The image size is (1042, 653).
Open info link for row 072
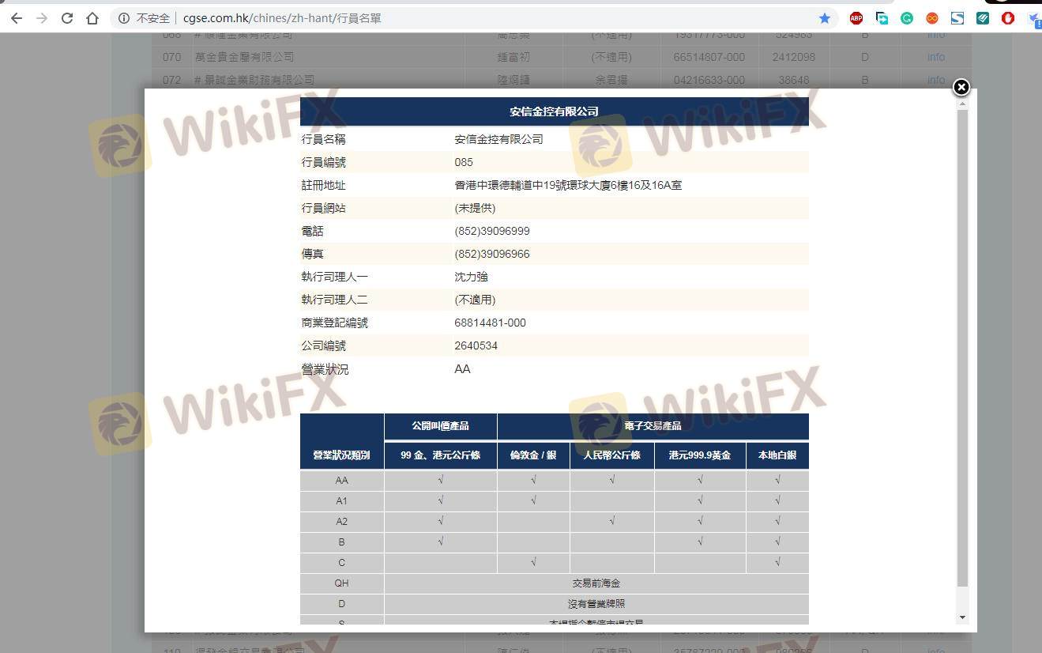tap(936, 80)
